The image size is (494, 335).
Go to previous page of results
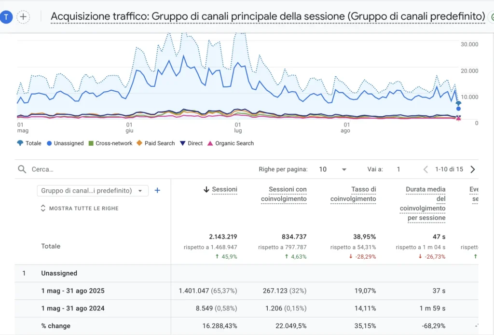(425, 169)
